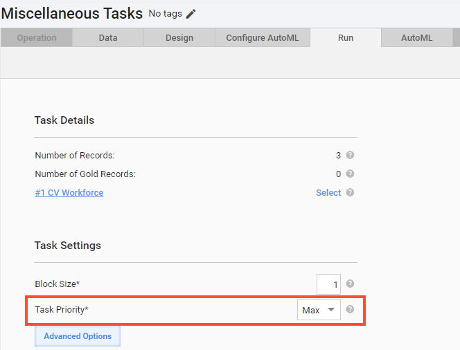Click the No tags label

[x=165, y=13]
